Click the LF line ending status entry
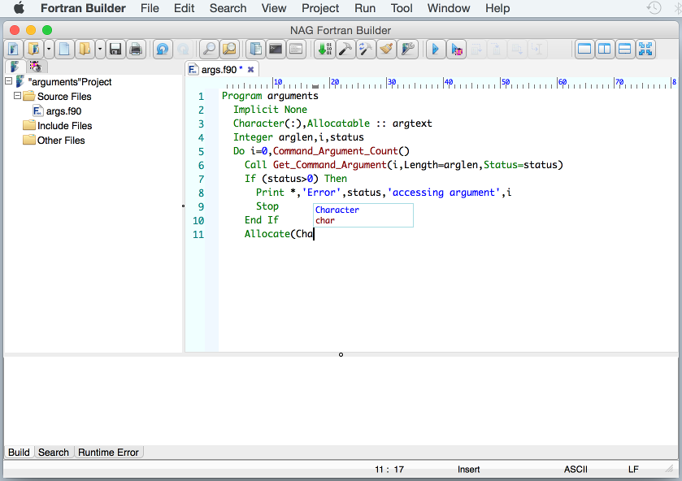Screen dimensions: 682x481 [633, 470]
